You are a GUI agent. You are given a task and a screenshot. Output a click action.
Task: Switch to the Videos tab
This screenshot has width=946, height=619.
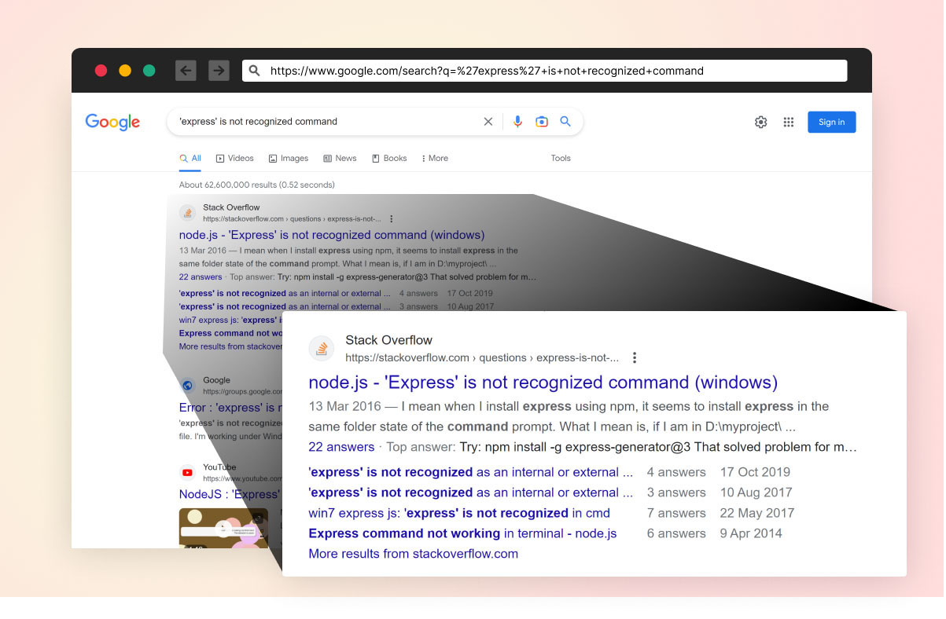235,159
